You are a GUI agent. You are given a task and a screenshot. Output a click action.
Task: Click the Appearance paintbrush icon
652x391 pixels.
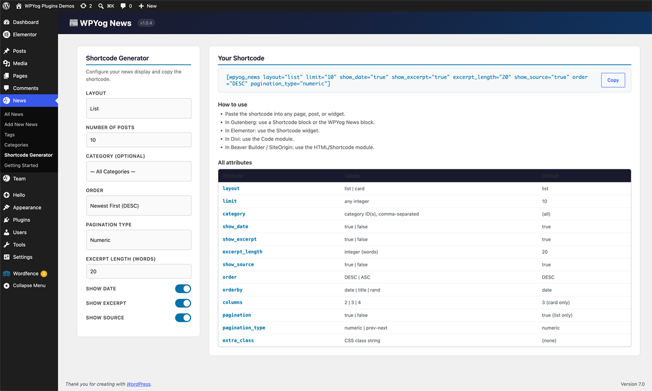click(x=7, y=207)
